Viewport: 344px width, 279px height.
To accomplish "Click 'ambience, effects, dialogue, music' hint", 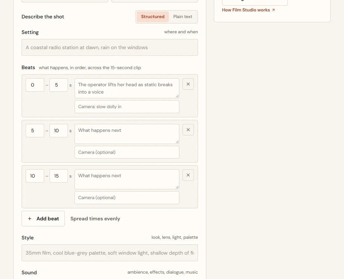I will click(162, 272).
